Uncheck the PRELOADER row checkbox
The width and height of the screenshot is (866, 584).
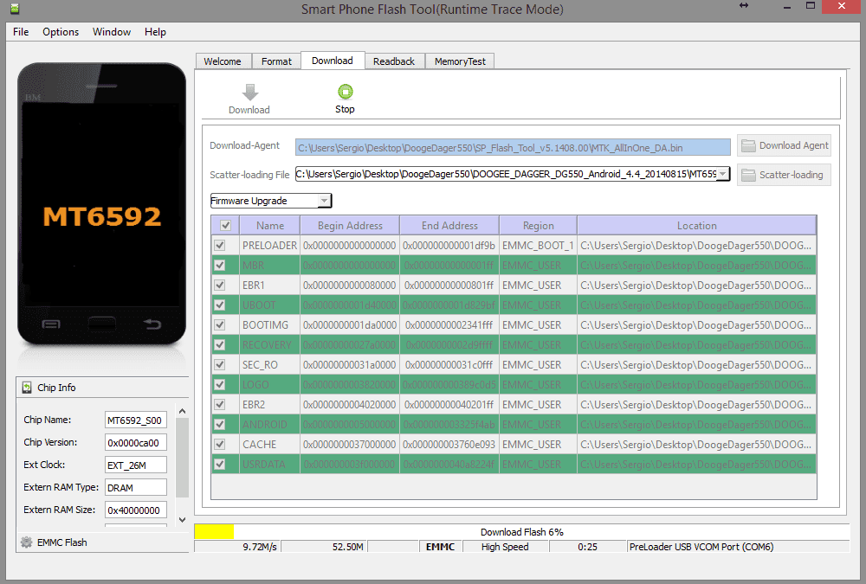coord(220,245)
